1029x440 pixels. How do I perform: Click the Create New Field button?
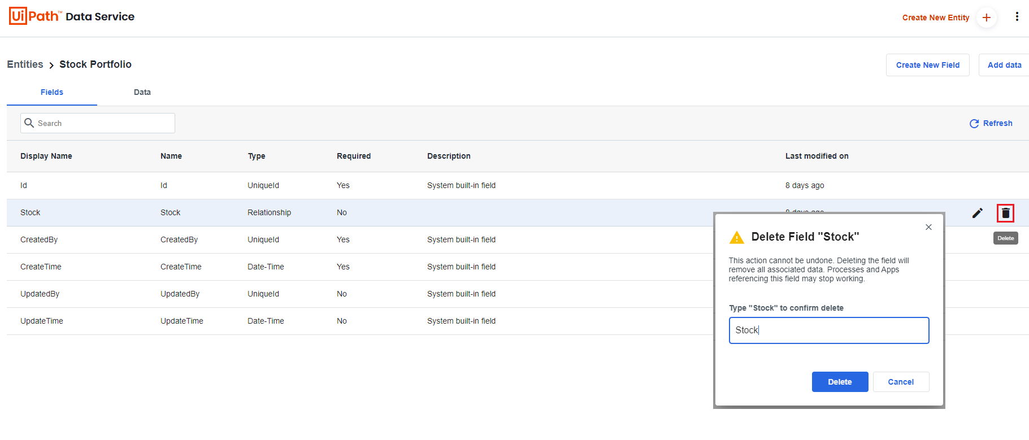(928, 65)
